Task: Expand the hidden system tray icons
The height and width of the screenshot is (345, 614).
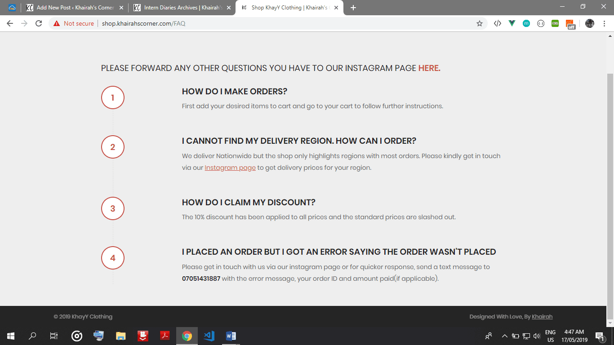Action: [x=504, y=336]
